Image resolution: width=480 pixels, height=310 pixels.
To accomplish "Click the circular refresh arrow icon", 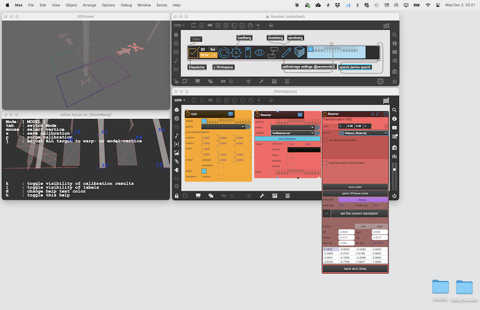I will pyautogui.click(x=224, y=52).
